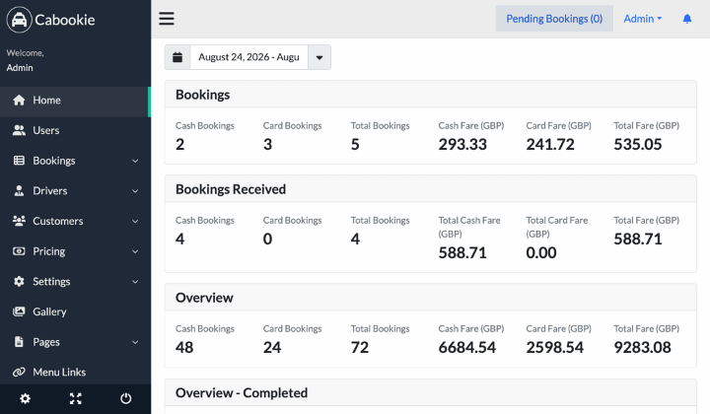Click the Menu Links chain icon

[x=19, y=372]
